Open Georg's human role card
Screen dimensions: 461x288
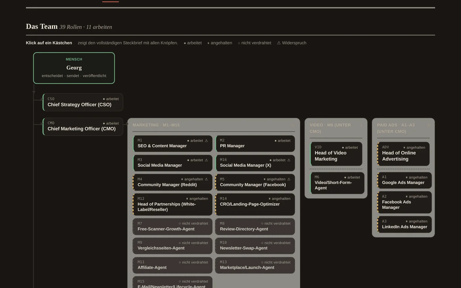coord(74,68)
